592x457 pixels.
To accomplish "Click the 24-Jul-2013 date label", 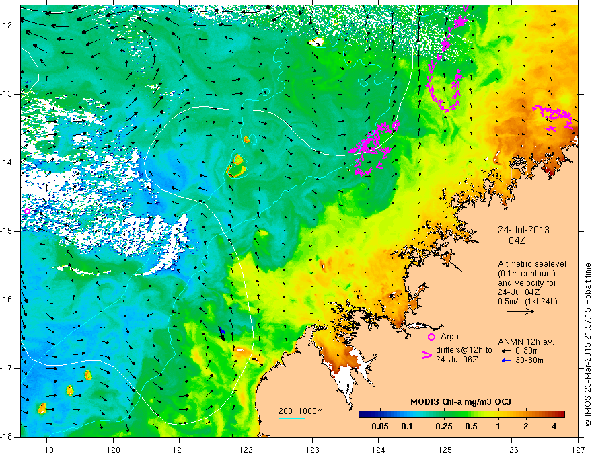I will tap(523, 229).
